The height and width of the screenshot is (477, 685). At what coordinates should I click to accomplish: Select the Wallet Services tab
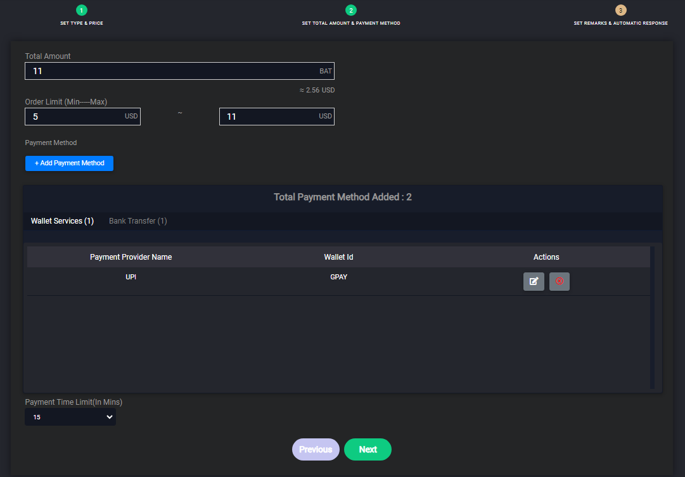(x=62, y=220)
